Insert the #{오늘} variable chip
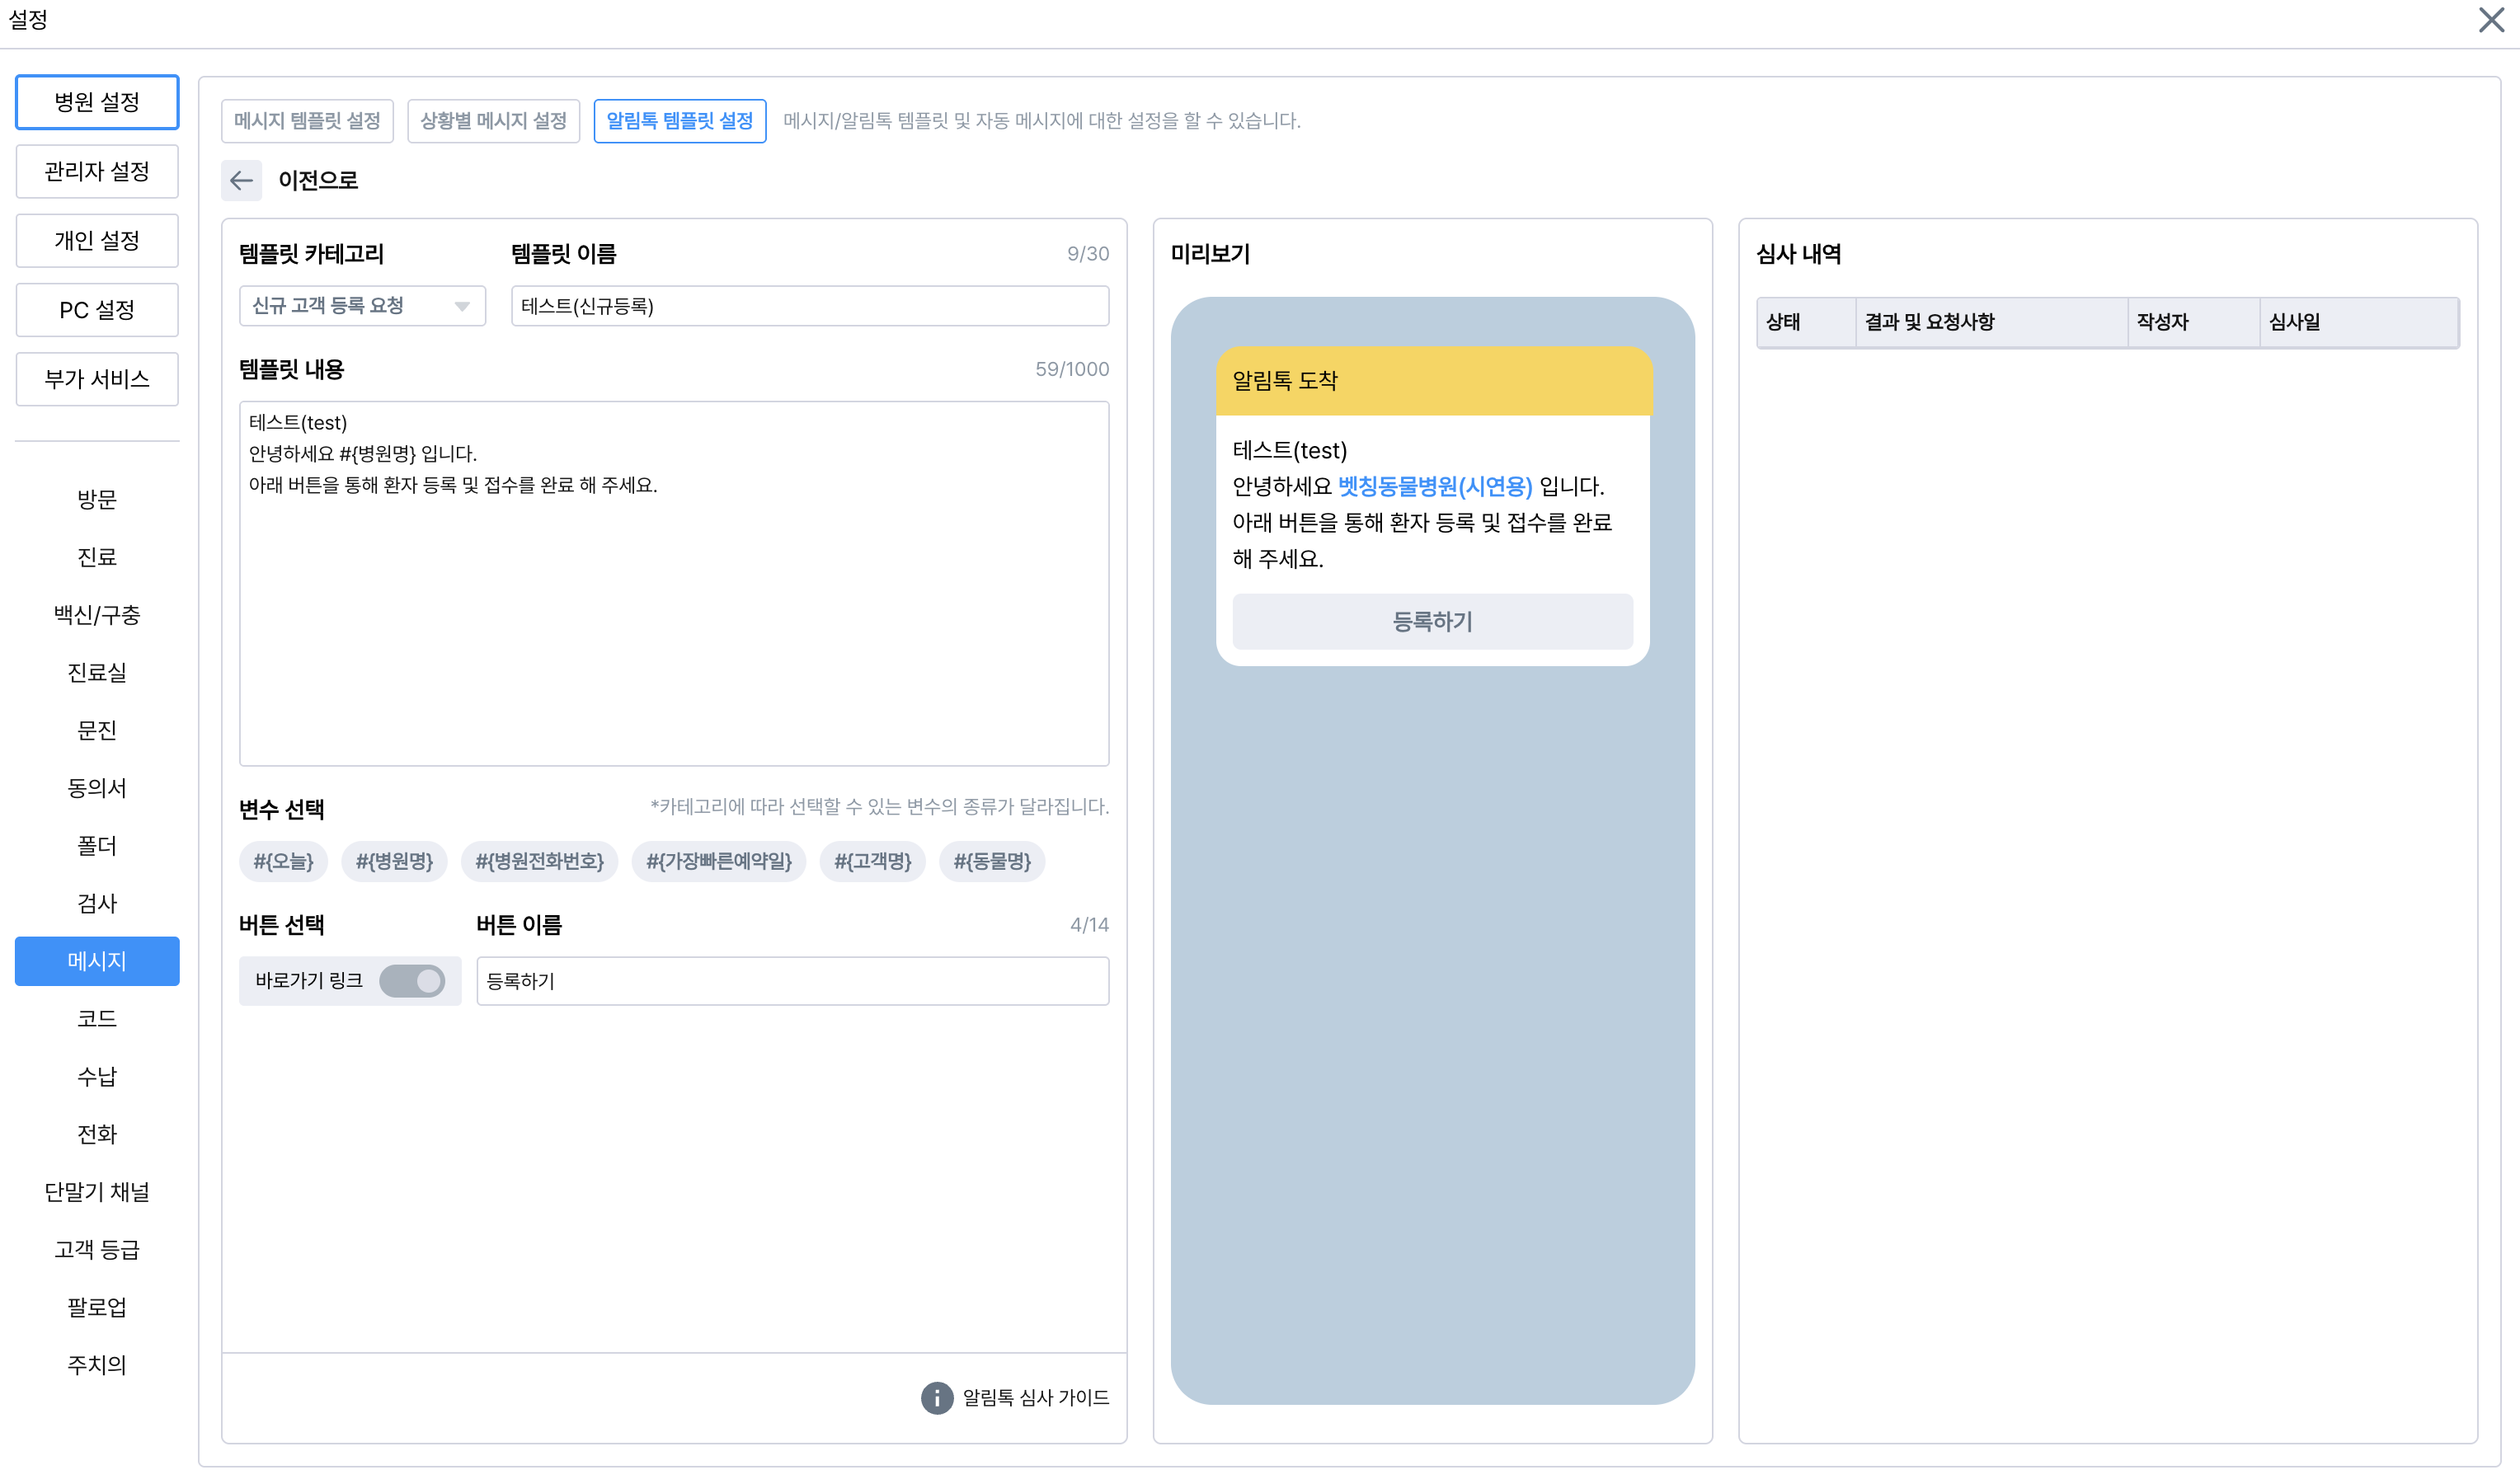Viewport: 2520px width, 1484px height. pyautogui.click(x=283, y=861)
